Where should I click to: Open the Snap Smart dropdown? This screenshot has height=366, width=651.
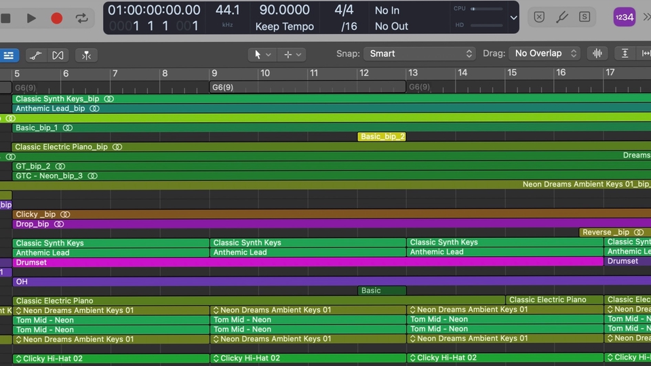419,54
